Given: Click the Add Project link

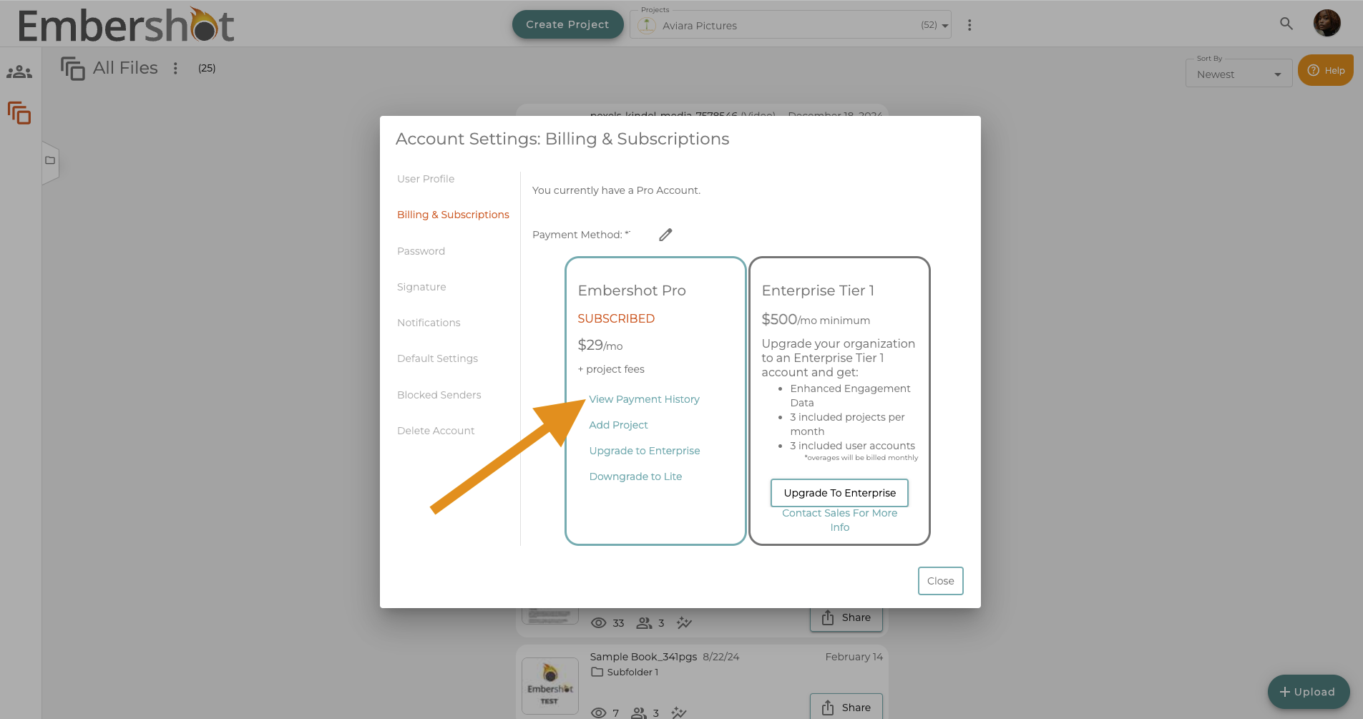Looking at the screenshot, I should point(618,425).
